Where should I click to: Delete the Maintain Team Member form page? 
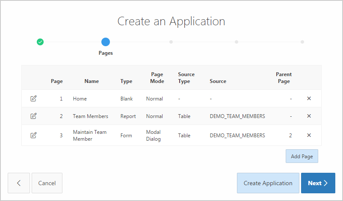309,136
